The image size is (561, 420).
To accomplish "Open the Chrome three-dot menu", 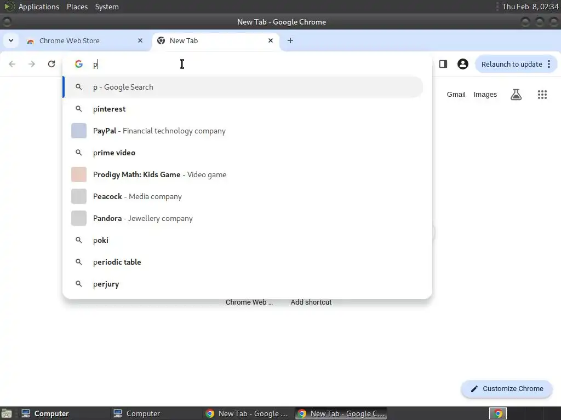I will (549, 64).
